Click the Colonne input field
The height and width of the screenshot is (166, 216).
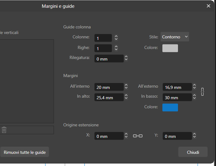tap(103, 38)
